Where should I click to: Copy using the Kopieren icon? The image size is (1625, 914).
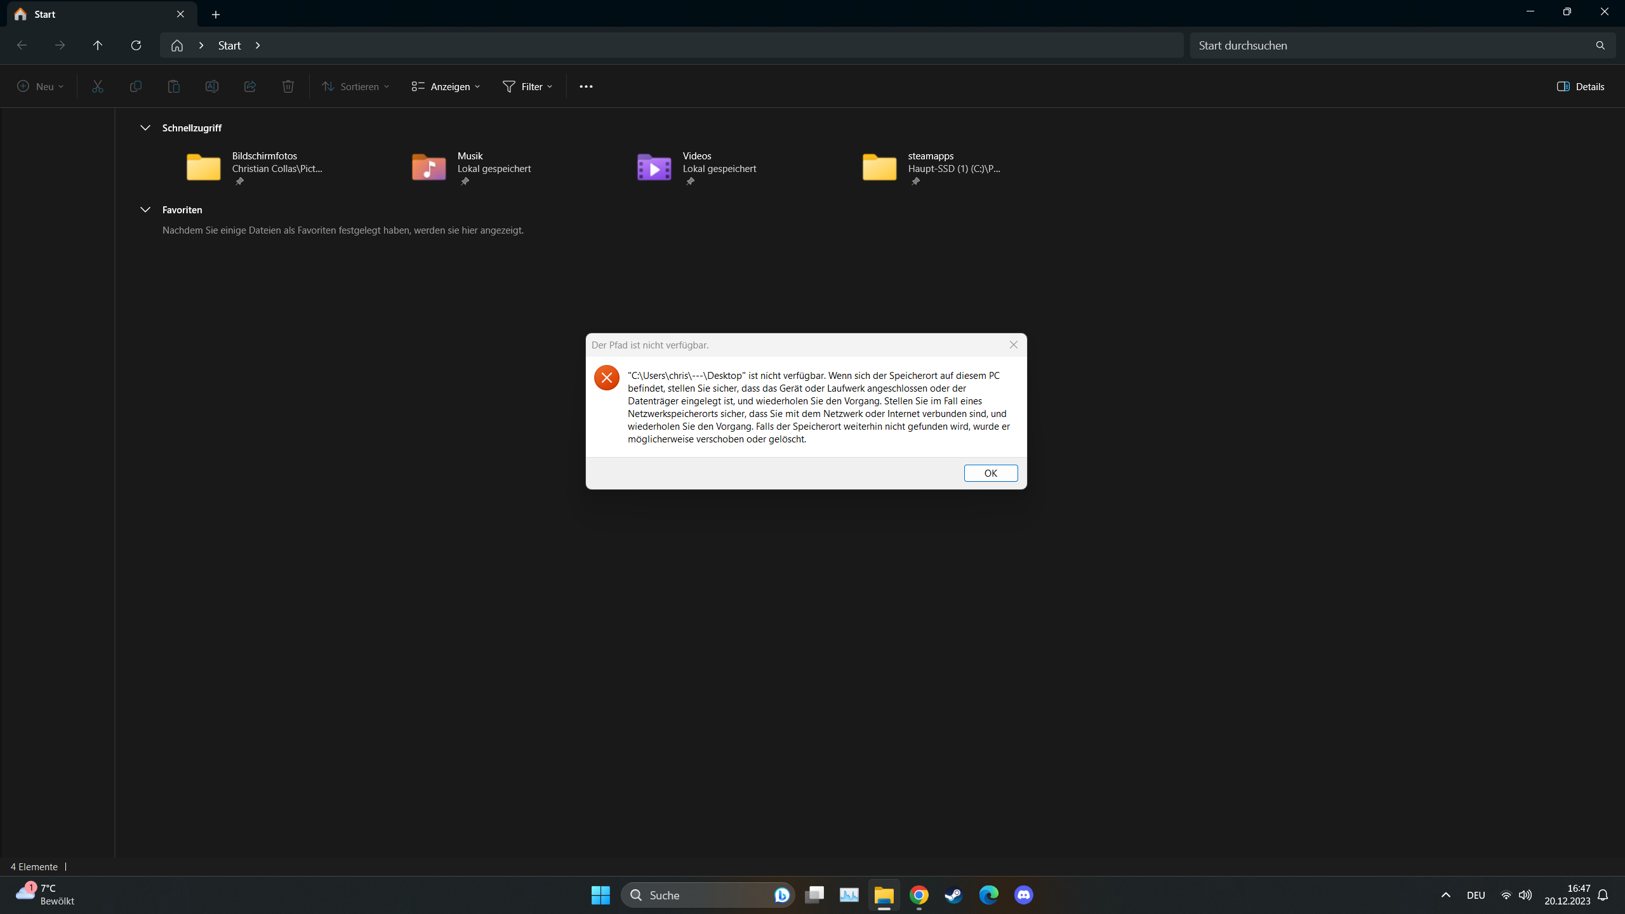click(x=135, y=86)
